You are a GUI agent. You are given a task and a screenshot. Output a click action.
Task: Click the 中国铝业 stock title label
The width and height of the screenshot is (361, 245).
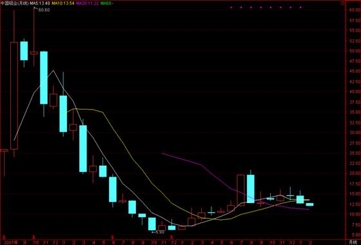14,3
